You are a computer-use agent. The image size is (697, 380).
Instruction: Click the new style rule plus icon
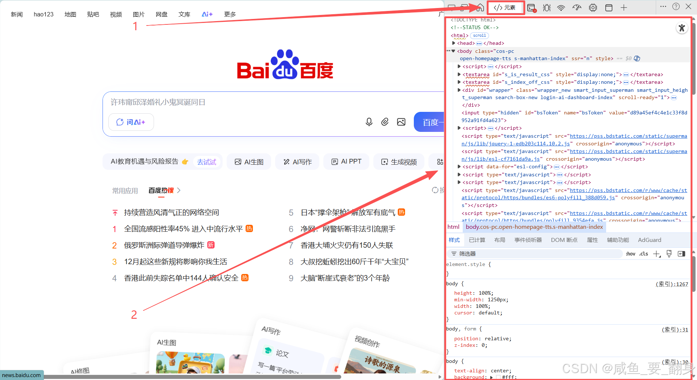click(x=657, y=254)
